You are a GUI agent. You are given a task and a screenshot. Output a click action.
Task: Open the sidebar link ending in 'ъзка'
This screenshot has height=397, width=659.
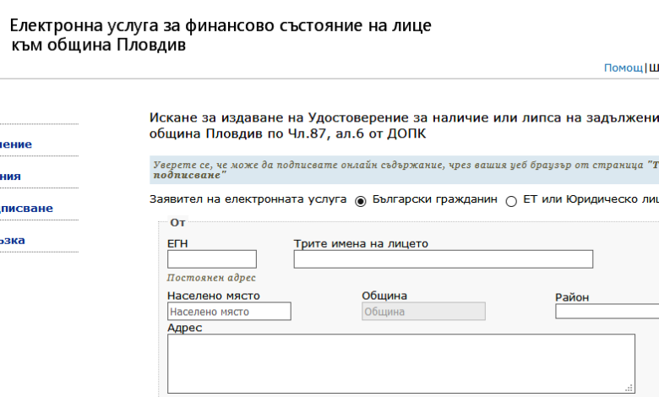(13, 240)
